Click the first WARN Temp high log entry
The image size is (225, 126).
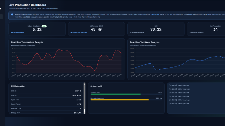(x=179, y=89)
